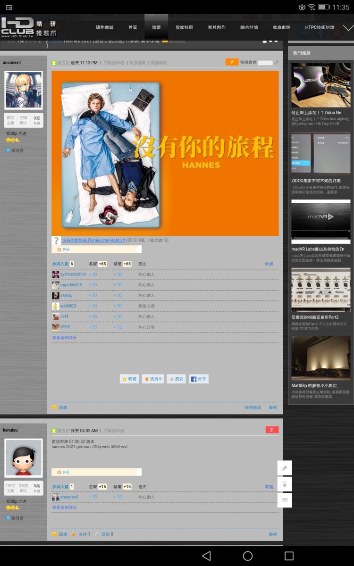Open the madVR Labs recommended article thumbnail
Image resolution: width=354 pixels, height=566 pixels.
[x=321, y=222]
